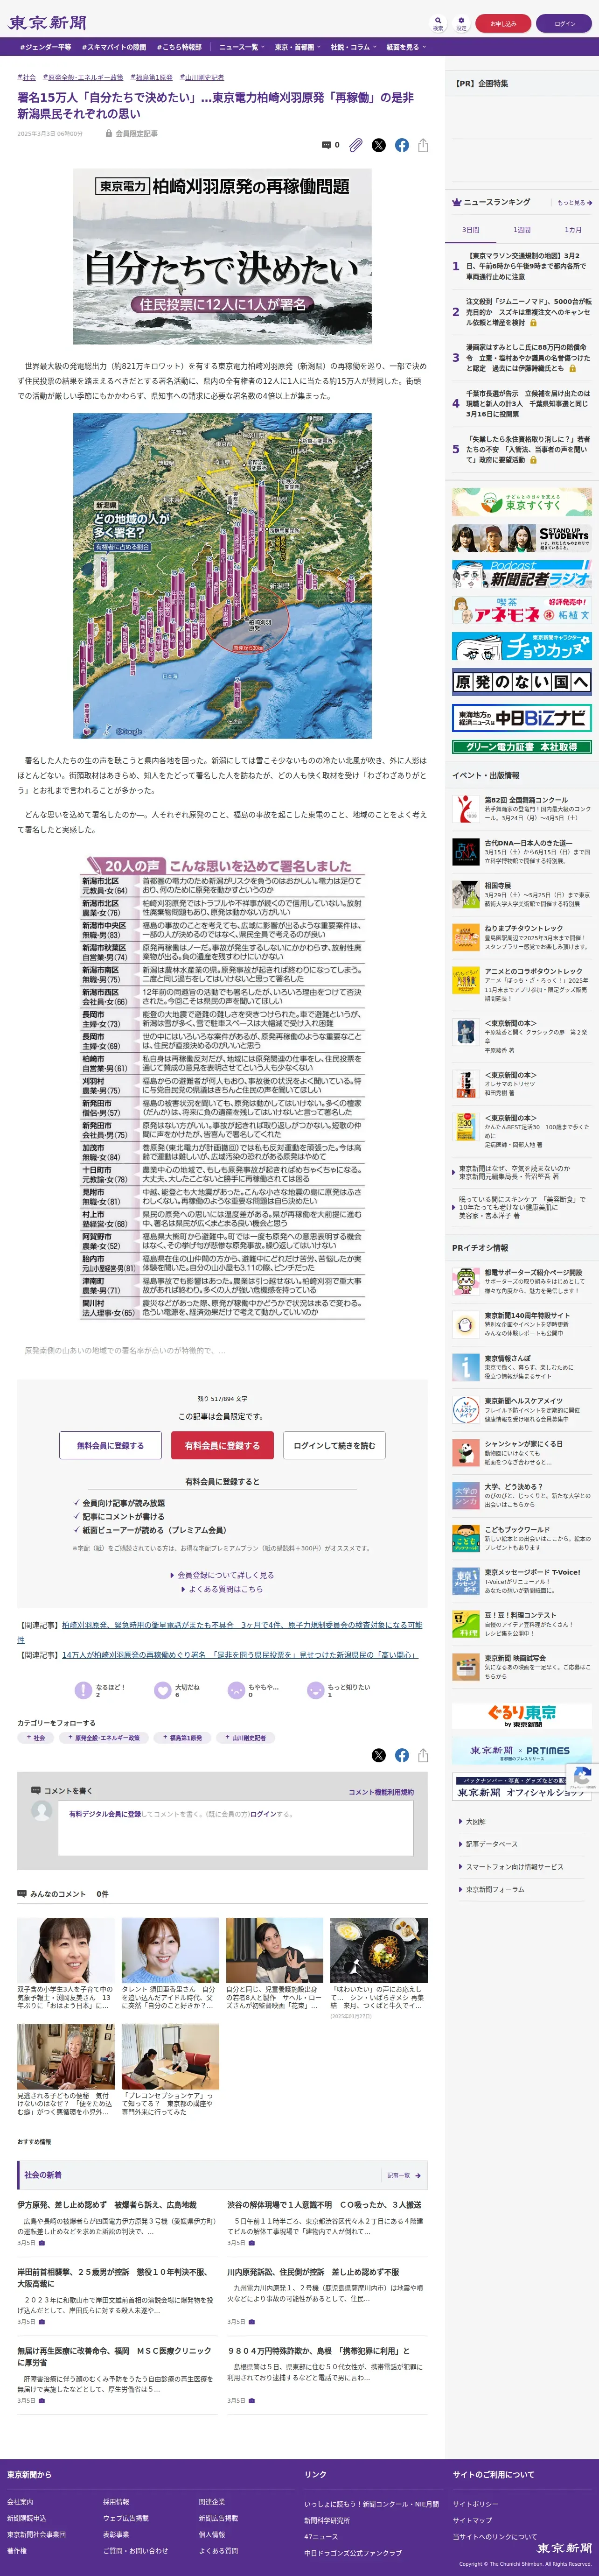
Task: Open the グリーン電力証書 banner
Action: point(521,746)
